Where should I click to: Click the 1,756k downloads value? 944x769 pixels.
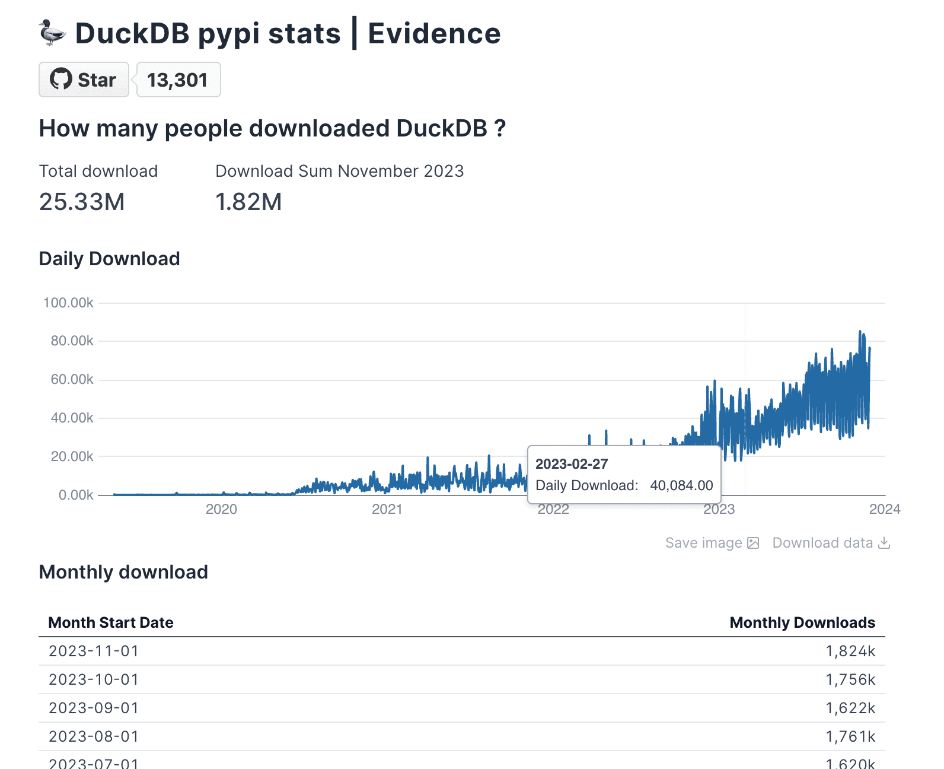tap(850, 679)
